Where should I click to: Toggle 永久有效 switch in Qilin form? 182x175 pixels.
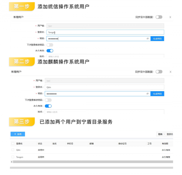coord(48,106)
